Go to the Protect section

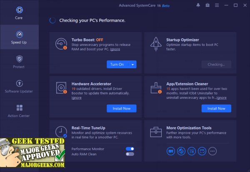19,62
